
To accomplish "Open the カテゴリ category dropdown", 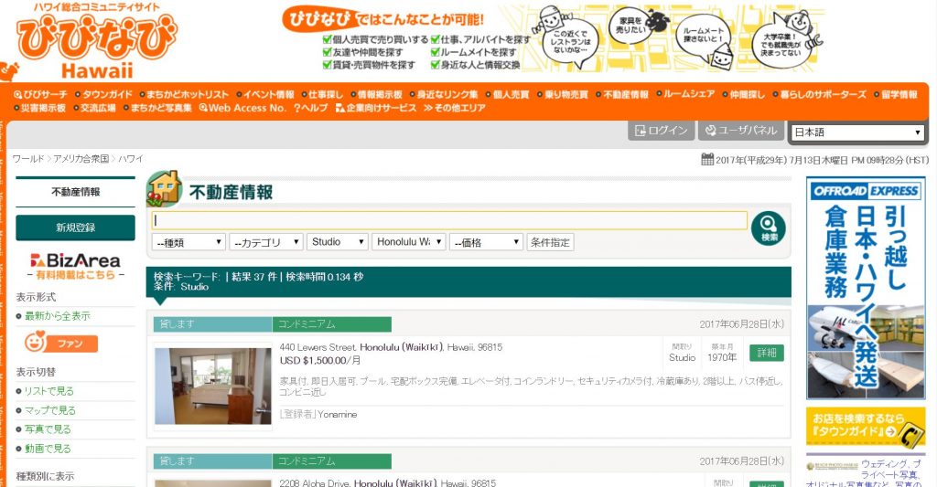I will [x=266, y=242].
